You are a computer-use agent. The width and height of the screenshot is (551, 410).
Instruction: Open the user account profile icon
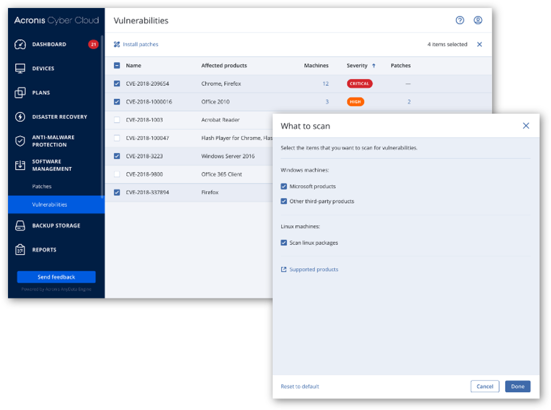(478, 21)
